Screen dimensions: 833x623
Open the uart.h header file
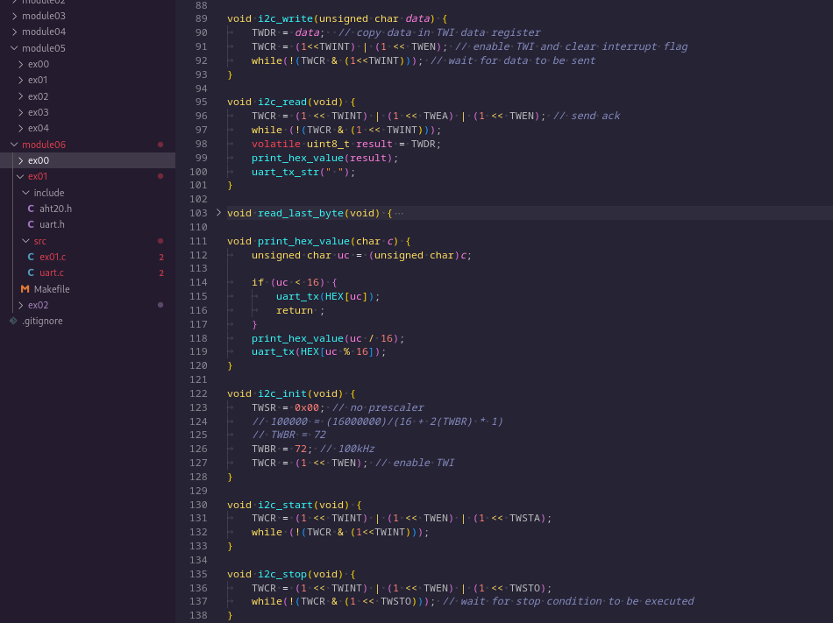52,224
